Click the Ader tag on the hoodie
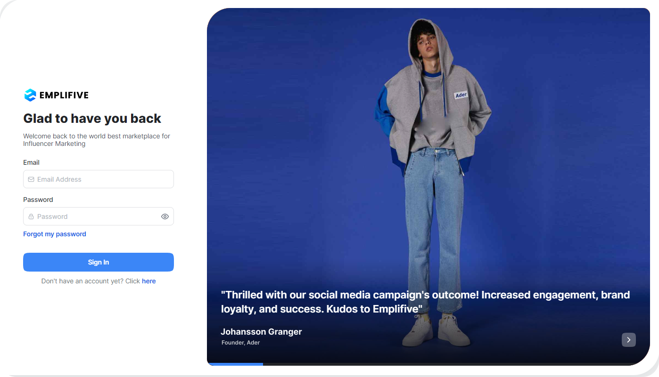Image resolution: width=659 pixels, height=377 pixels. point(461,95)
